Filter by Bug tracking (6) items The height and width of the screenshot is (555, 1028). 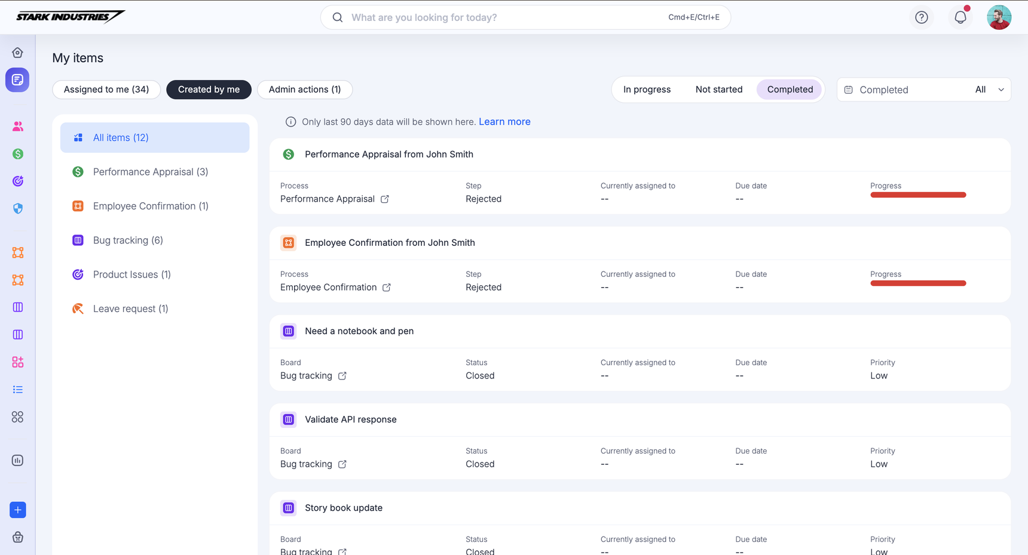[128, 240]
